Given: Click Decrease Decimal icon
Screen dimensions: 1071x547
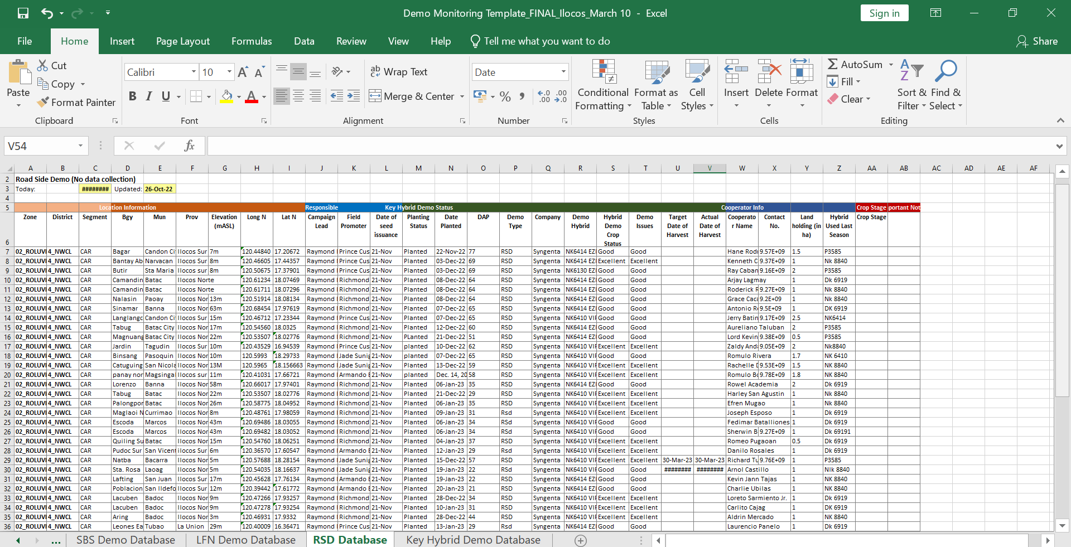Looking at the screenshot, I should pos(561,96).
